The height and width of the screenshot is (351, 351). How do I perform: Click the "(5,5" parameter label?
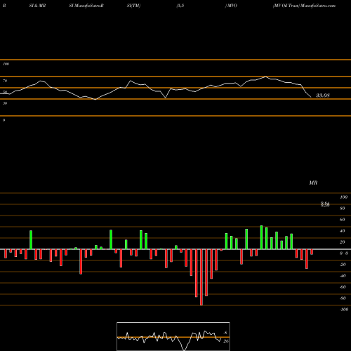(180, 6)
